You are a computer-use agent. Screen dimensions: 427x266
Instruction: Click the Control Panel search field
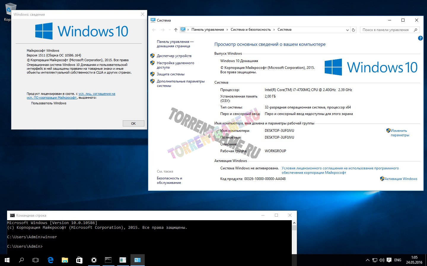(385, 30)
